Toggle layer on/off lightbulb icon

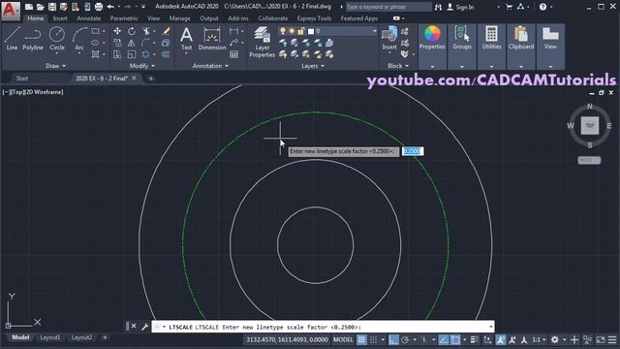point(283,31)
